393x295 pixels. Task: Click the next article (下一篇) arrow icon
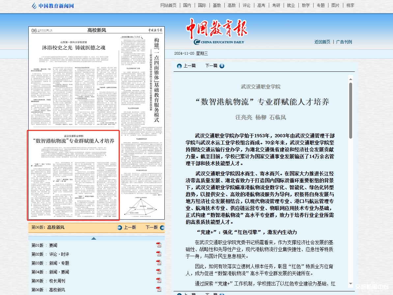[x=222, y=66]
